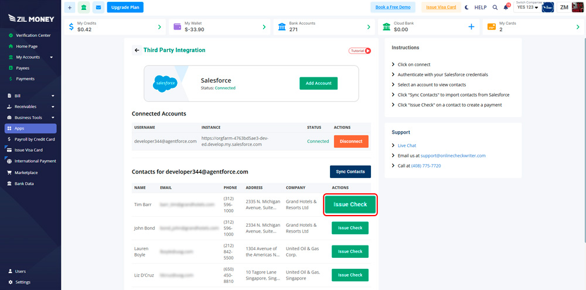This screenshot has width=586, height=290.
Task: Click the My Credits dollar icon
Action: click(71, 27)
